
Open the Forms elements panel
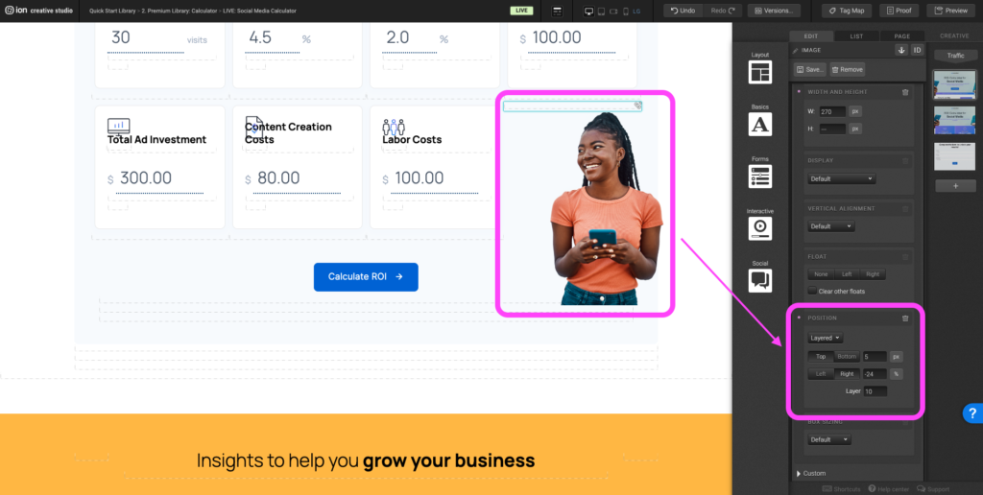pyautogui.click(x=760, y=173)
